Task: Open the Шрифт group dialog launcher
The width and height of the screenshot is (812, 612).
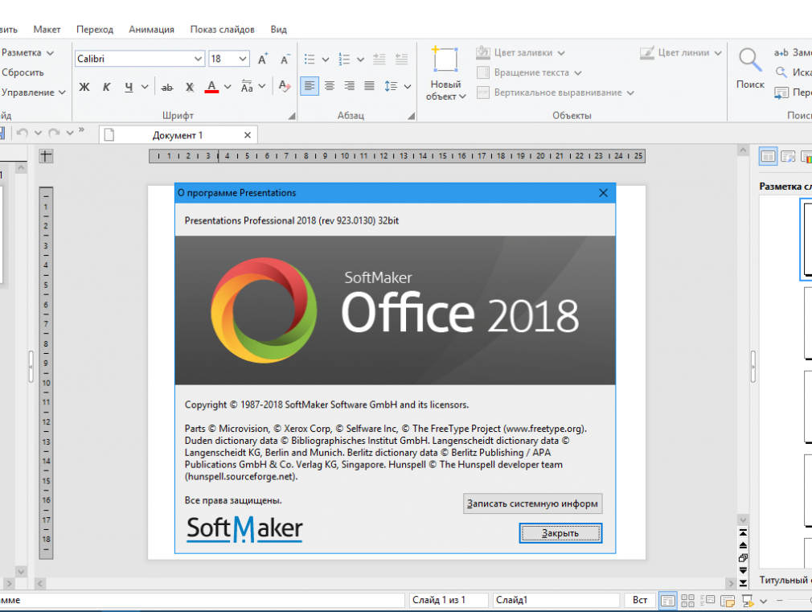Action: click(292, 116)
